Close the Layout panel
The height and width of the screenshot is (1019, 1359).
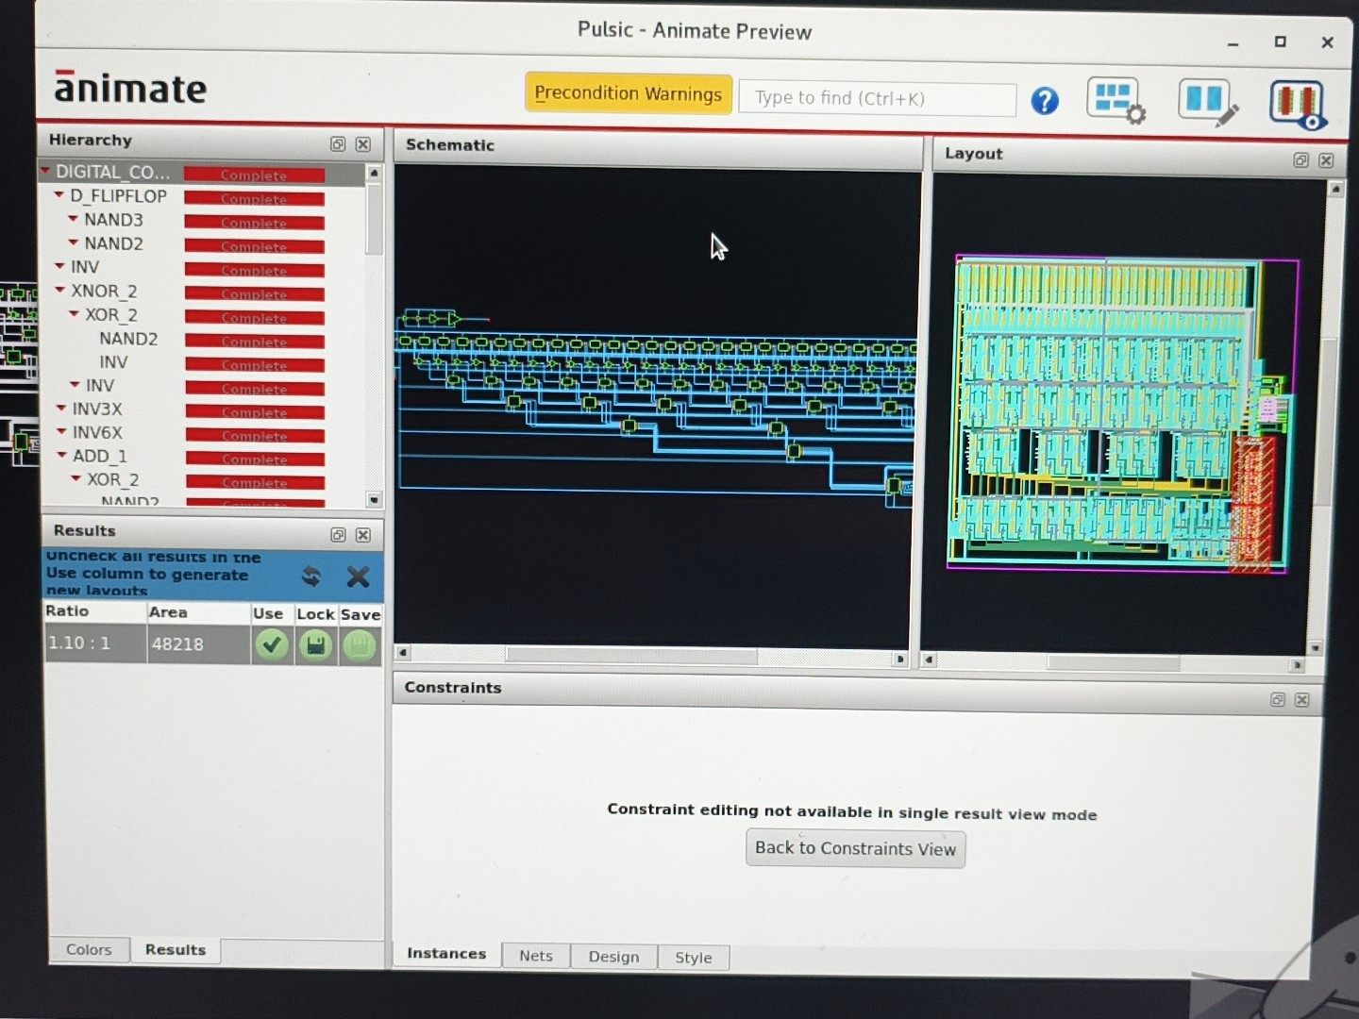pos(1326,160)
